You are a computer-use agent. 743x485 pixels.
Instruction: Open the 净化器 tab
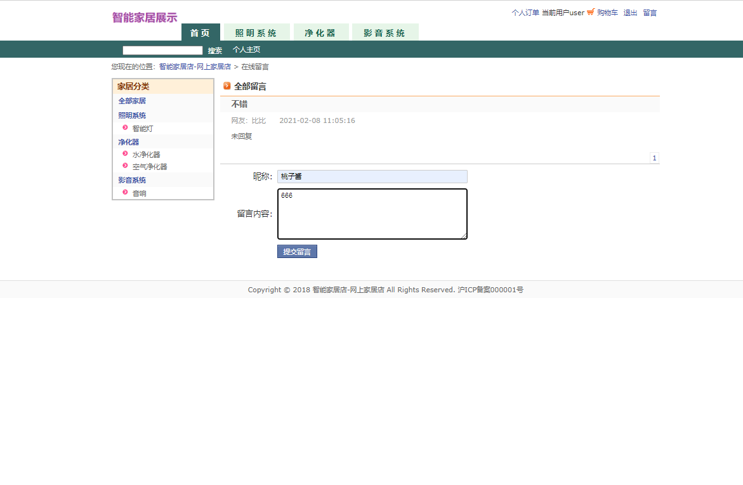321,32
